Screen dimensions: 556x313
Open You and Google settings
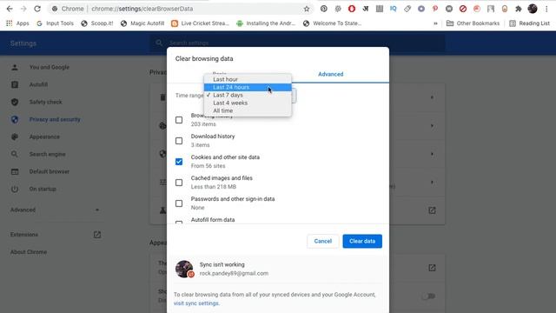coord(50,67)
